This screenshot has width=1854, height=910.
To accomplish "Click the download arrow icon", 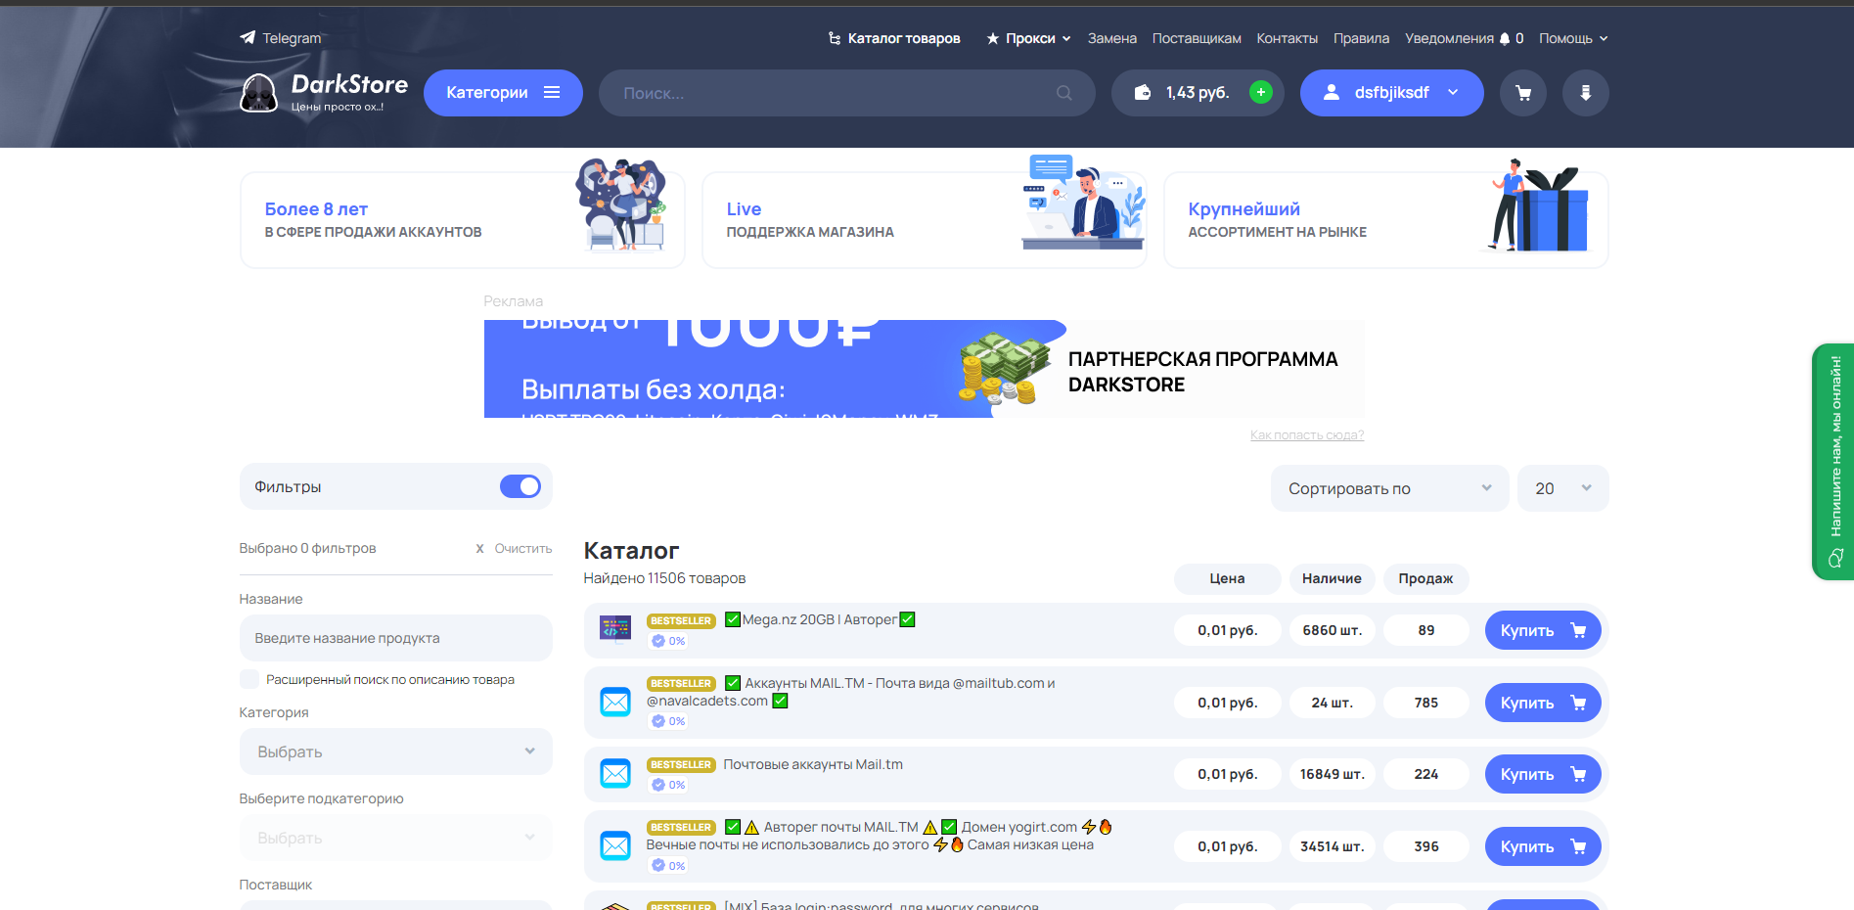I will click(1586, 93).
